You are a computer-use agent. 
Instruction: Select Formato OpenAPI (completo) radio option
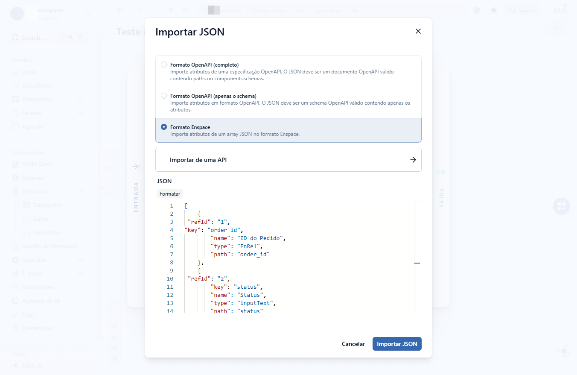(164, 64)
